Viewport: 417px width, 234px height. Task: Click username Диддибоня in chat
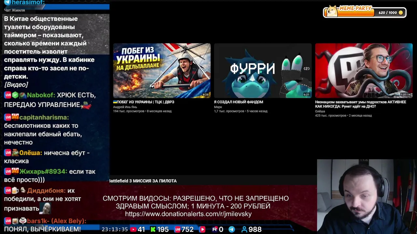pos(46,190)
